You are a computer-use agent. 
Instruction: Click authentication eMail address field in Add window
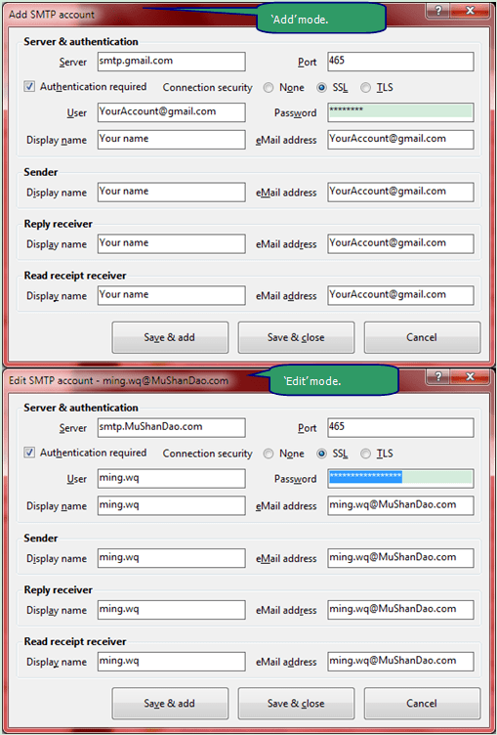click(400, 140)
